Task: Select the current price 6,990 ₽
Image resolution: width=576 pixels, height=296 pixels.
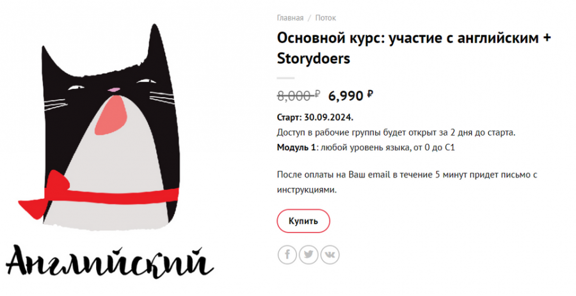Action: (351, 96)
